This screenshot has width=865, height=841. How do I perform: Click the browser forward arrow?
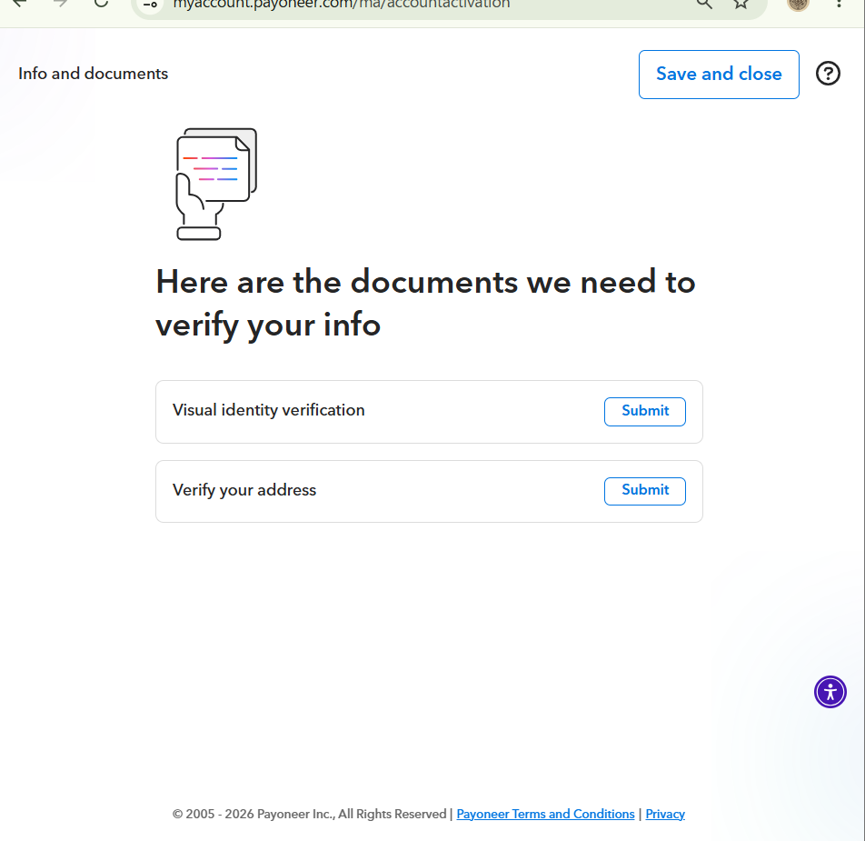tap(61, 3)
